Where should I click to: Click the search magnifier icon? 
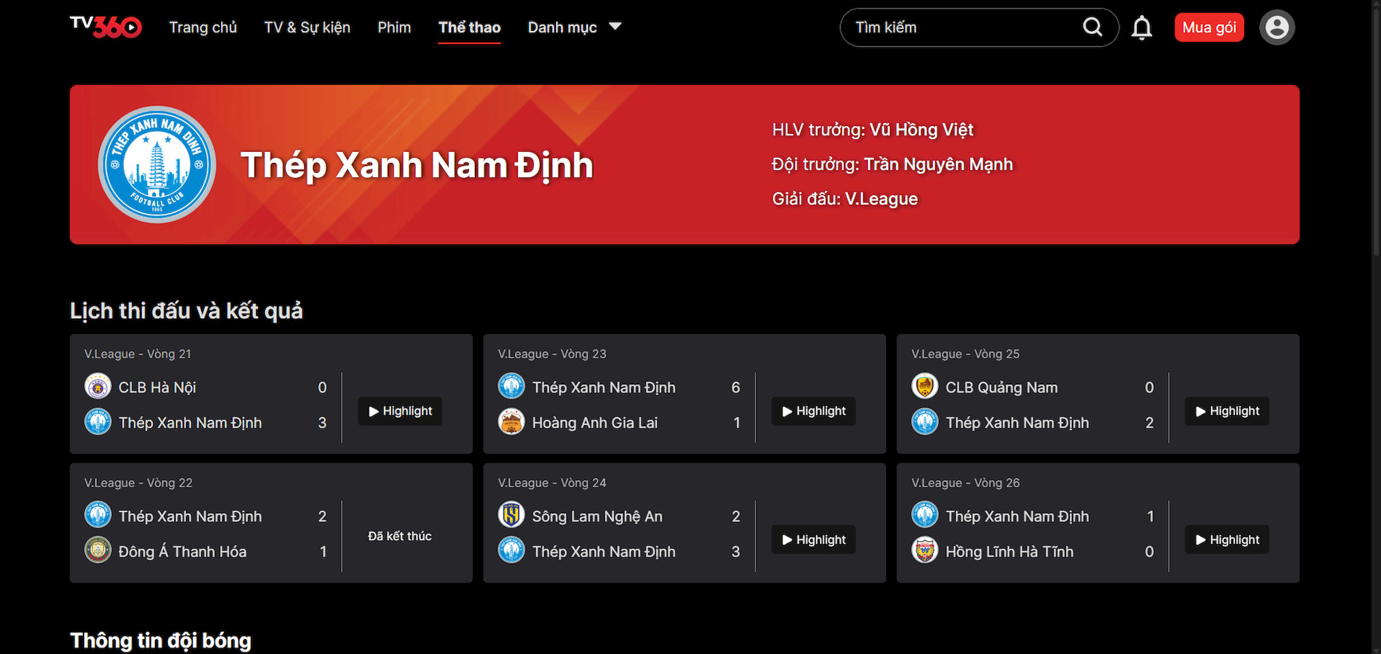pos(1092,27)
